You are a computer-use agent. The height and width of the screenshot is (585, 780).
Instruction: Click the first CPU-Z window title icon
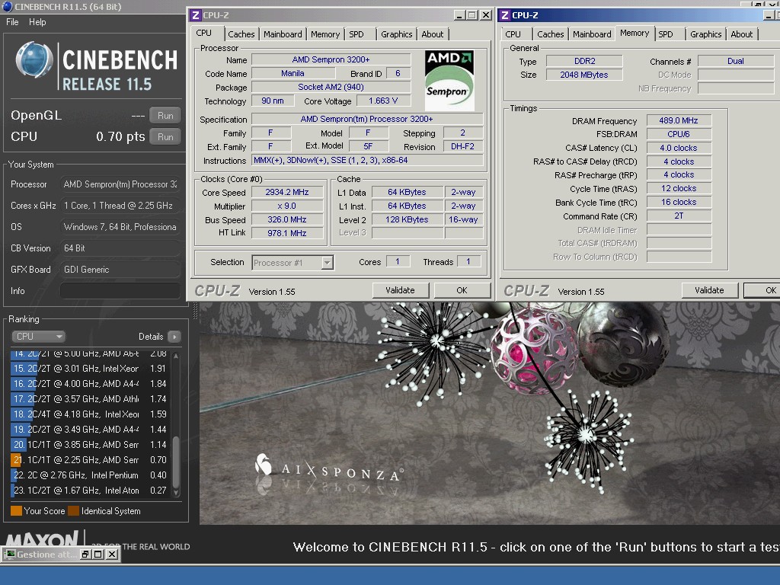point(196,15)
